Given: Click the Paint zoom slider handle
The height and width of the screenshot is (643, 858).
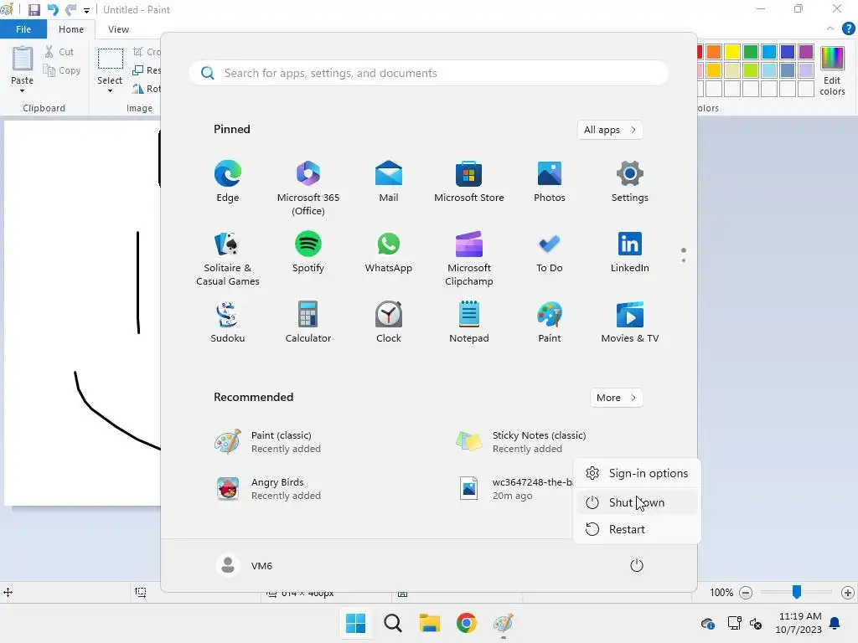Looking at the screenshot, I should pyautogui.click(x=797, y=591).
